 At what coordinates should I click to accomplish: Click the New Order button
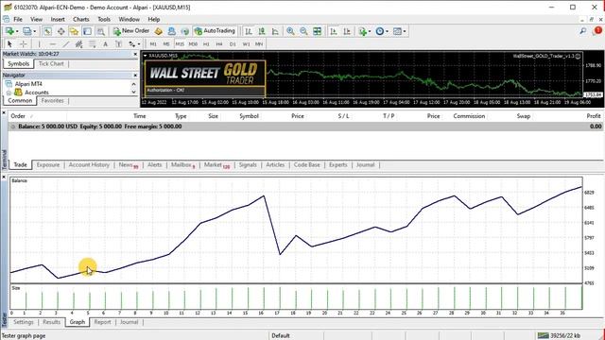click(x=131, y=31)
